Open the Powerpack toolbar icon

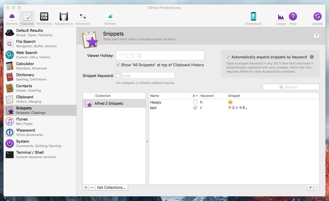pos(253,19)
